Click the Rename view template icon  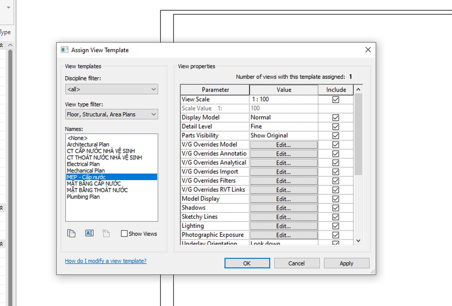coord(89,233)
